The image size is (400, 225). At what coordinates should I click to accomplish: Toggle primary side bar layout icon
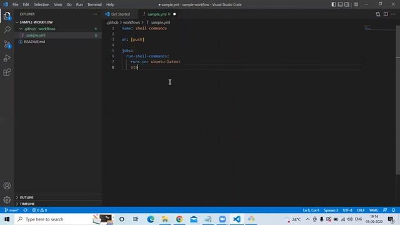pos(334,4)
